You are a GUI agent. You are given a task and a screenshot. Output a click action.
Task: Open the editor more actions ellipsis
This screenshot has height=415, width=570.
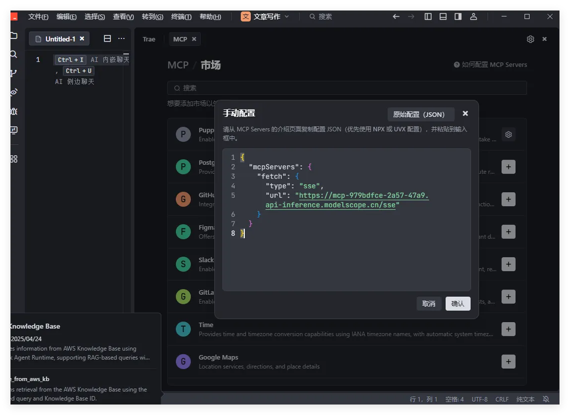pos(121,39)
